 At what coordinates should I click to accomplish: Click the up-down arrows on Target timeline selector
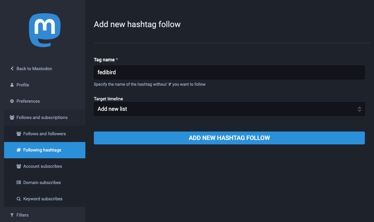tap(360, 109)
